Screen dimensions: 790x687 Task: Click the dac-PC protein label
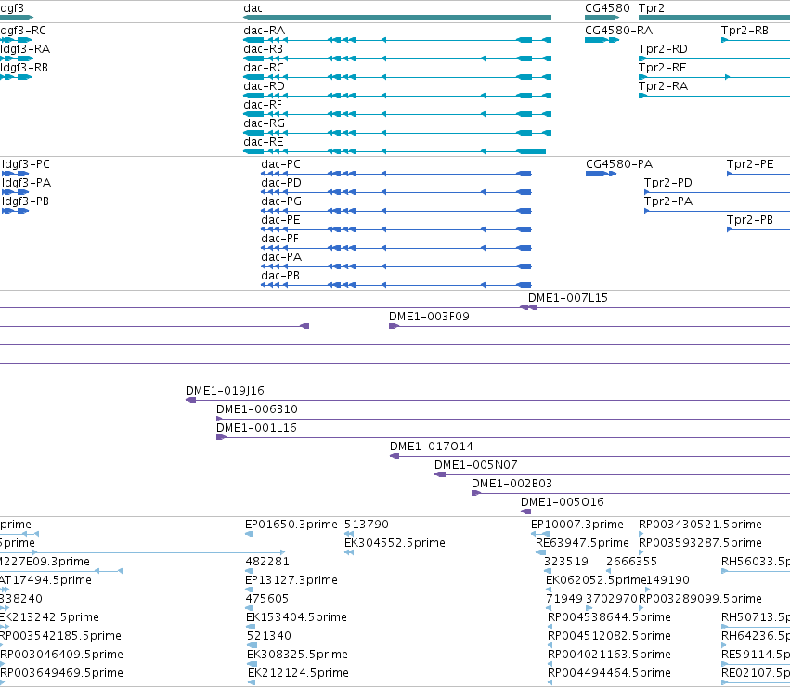(x=280, y=164)
